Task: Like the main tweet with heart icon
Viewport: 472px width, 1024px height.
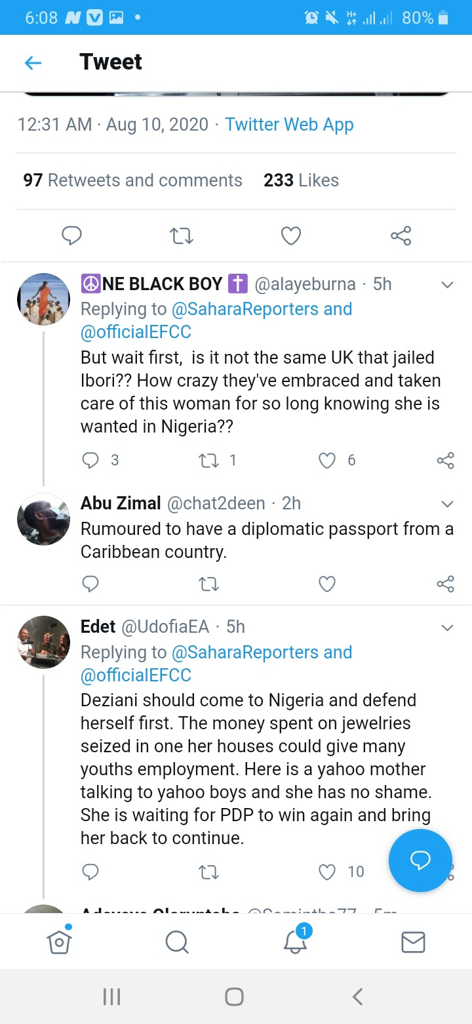Action: (291, 236)
